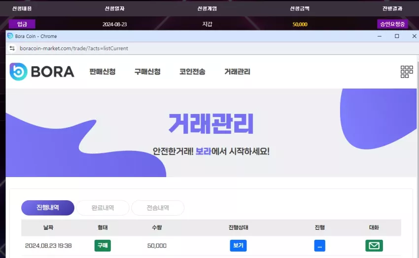The height and width of the screenshot is (258, 419).
Task: Go to 코인전송 page
Action: pos(192,72)
